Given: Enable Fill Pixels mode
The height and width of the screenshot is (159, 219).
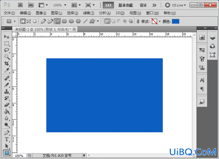Looking at the screenshot, I should coord(35,21).
